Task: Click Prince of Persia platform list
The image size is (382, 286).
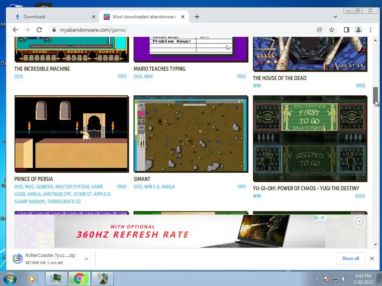Action: pyautogui.click(x=63, y=194)
